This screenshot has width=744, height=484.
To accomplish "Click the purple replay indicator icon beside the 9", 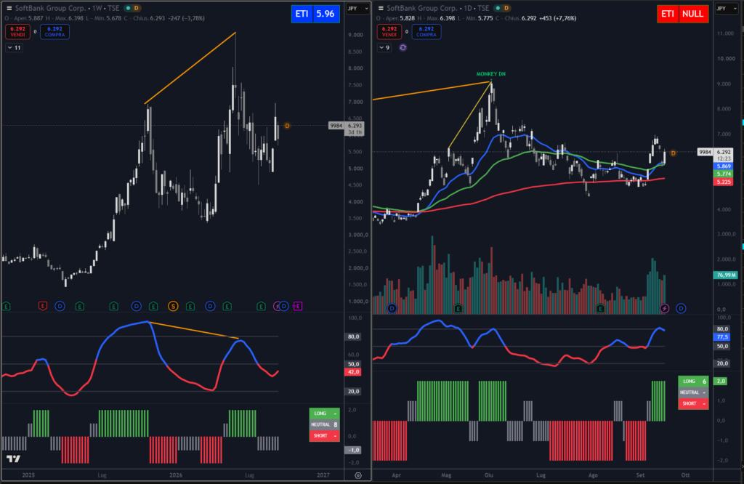I will 403,47.
